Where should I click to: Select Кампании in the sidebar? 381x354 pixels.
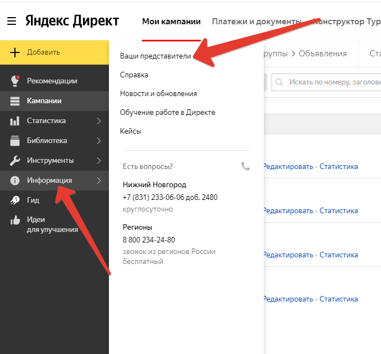coord(54,101)
